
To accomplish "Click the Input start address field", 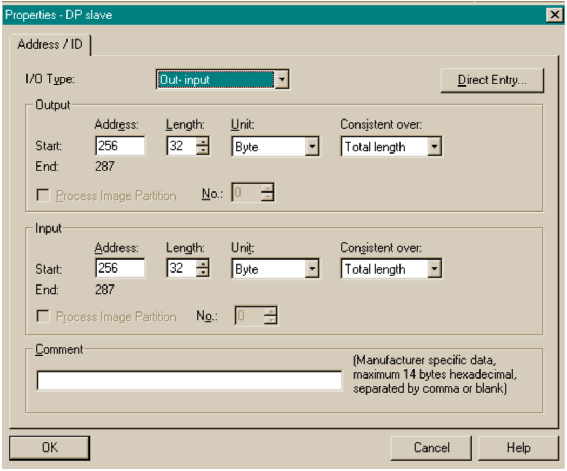I will pyautogui.click(x=120, y=268).
